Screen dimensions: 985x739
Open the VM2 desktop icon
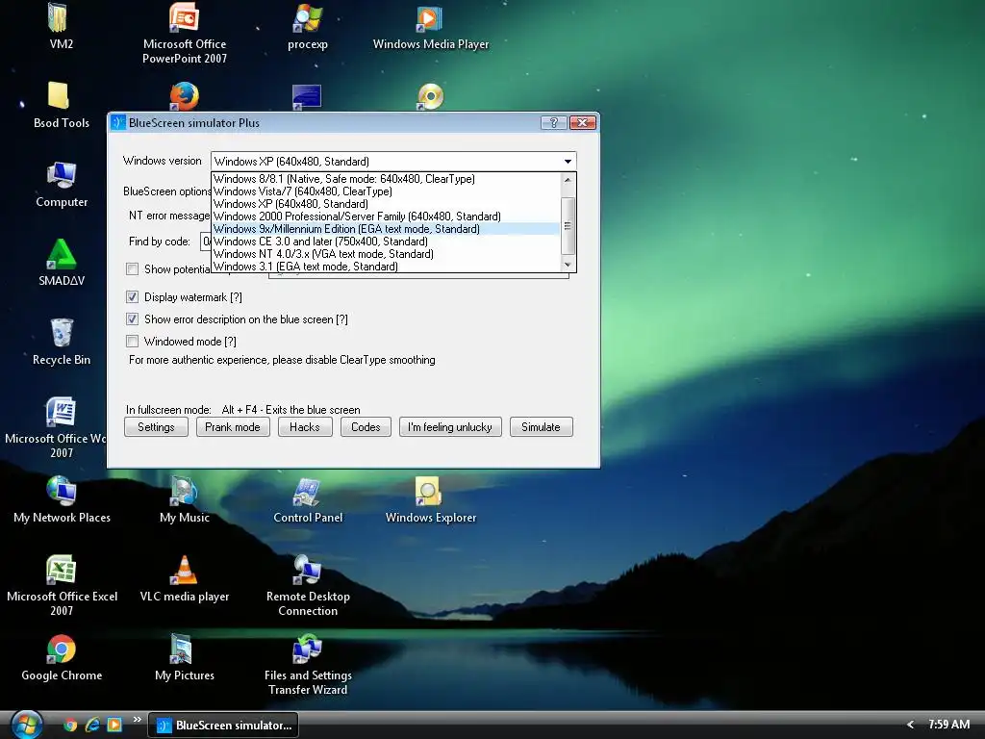61,25
